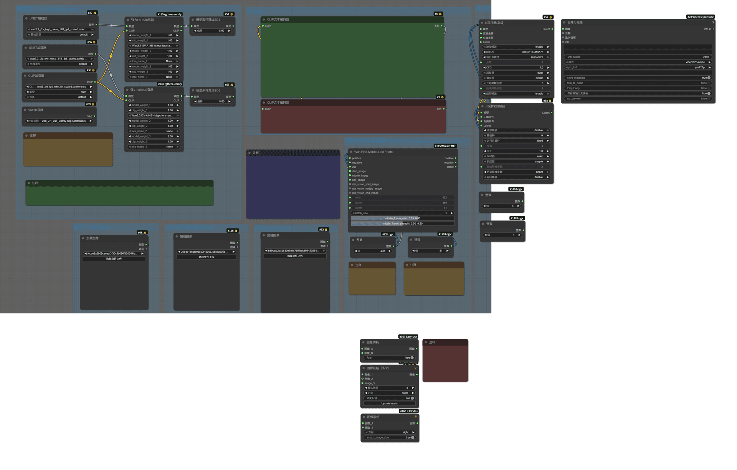The height and width of the screenshot is (470, 737).
Task: Enable the Ping-Pong switch
Action: [x=709, y=88]
